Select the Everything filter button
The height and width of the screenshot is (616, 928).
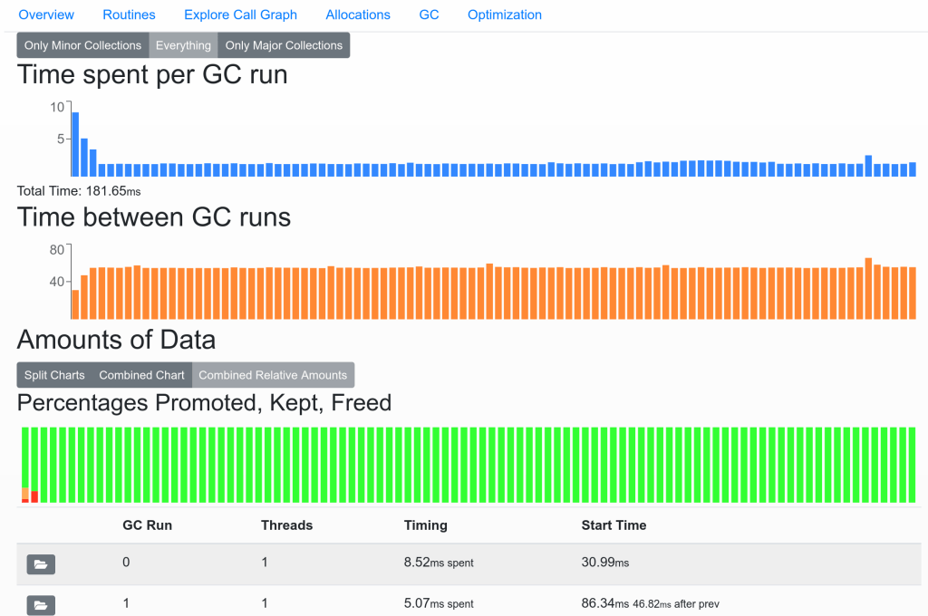pyautogui.click(x=183, y=45)
